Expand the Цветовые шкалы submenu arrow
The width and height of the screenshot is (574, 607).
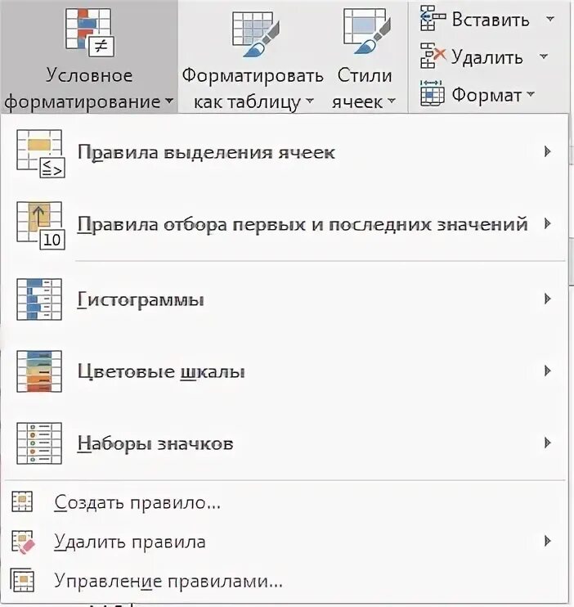(x=547, y=371)
